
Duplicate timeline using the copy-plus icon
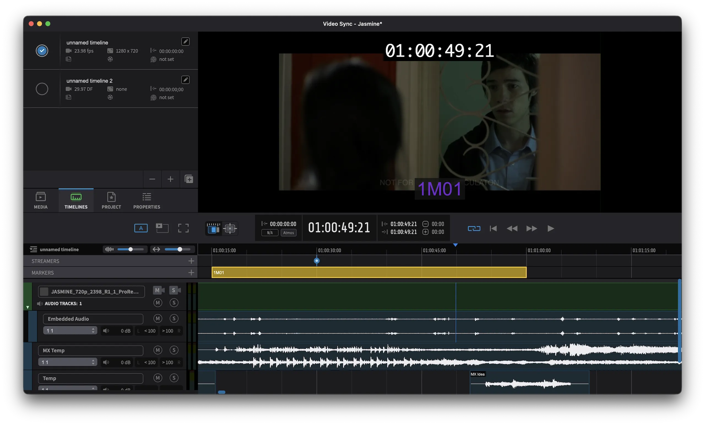[x=189, y=179]
